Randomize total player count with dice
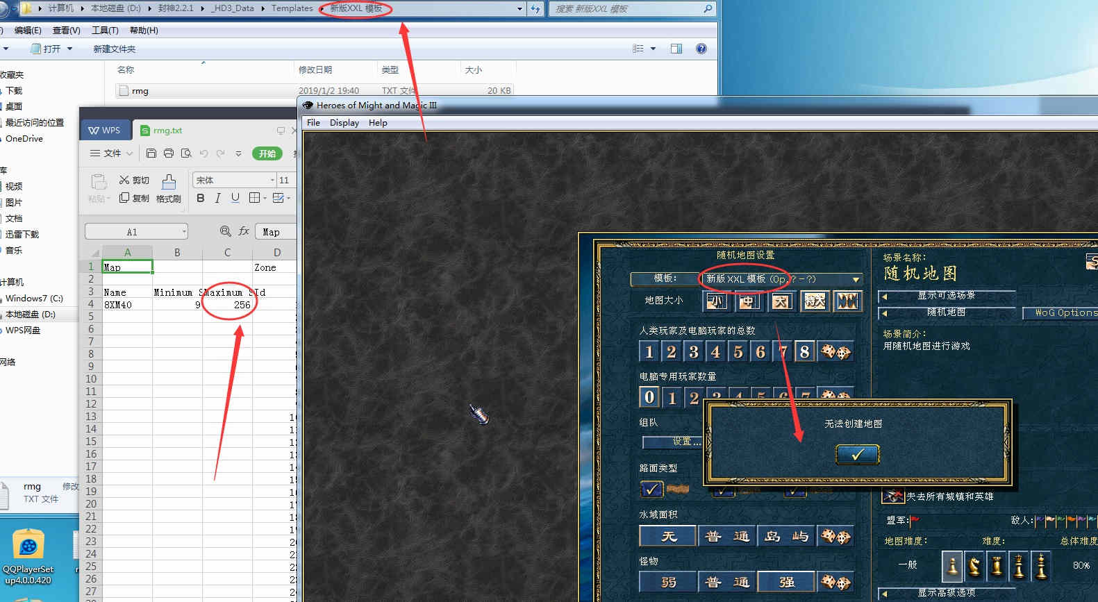 coord(835,351)
